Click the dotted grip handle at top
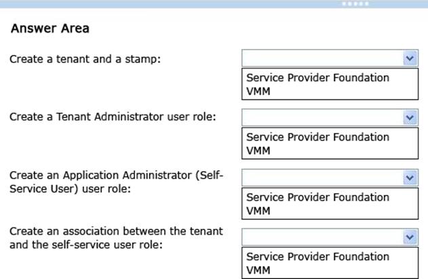428x279 pixels. click(357, 3)
